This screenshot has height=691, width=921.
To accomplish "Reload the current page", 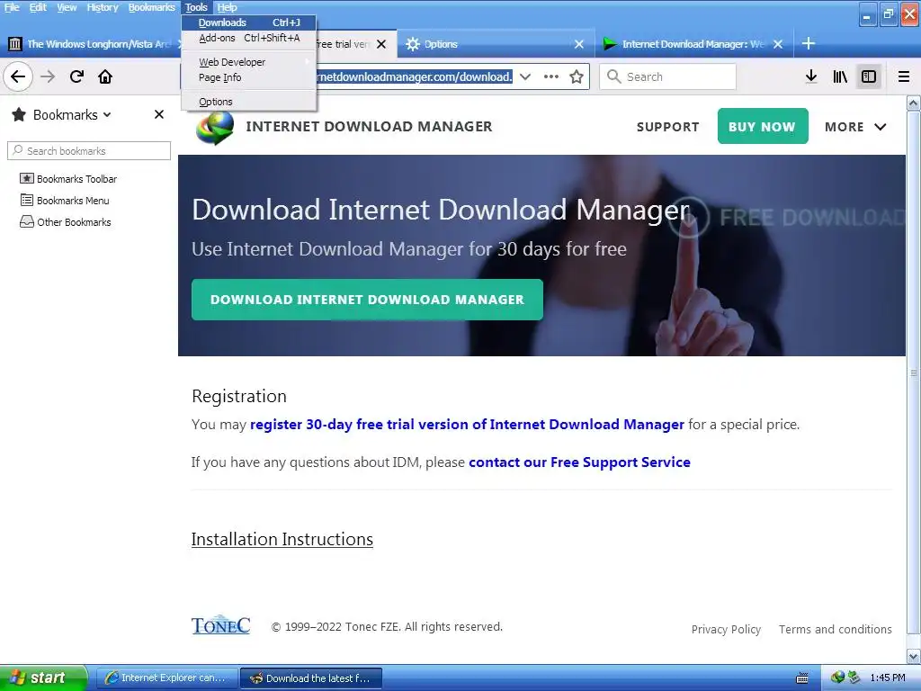I will tap(76, 76).
